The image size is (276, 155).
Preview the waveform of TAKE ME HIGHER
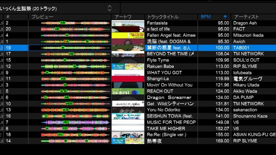pos(75,129)
